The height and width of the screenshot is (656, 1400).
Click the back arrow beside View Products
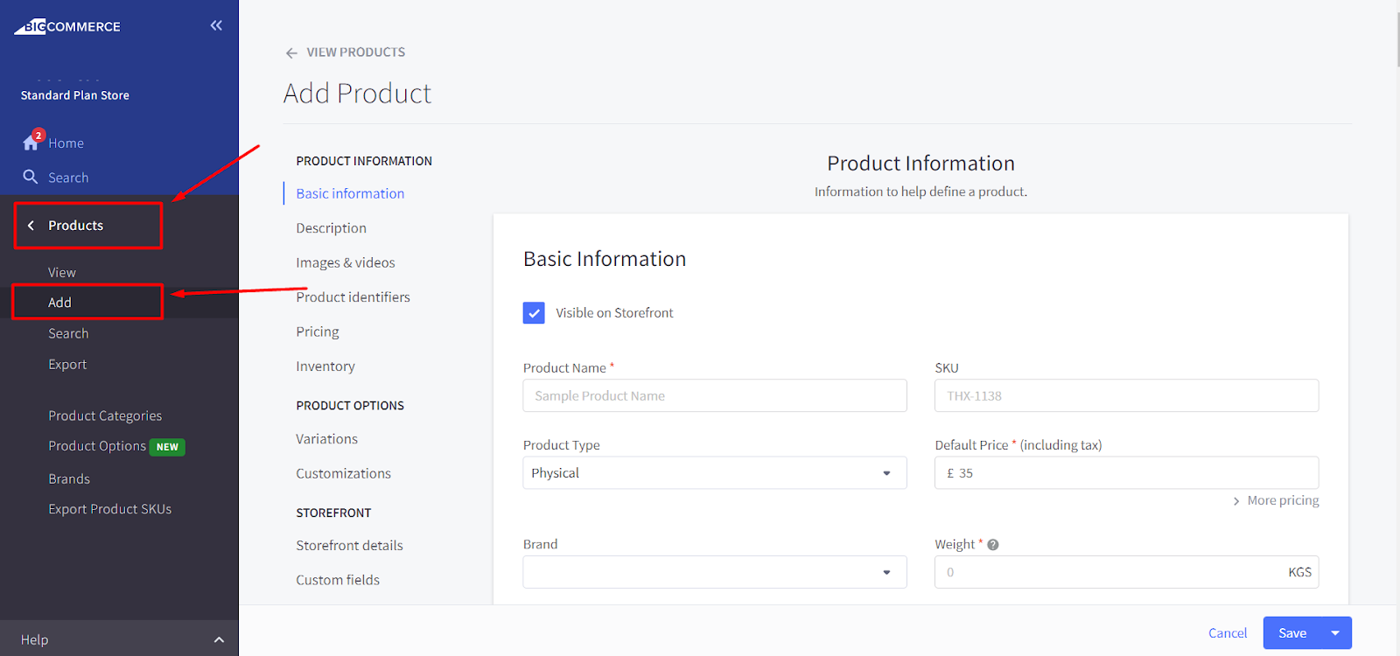291,52
